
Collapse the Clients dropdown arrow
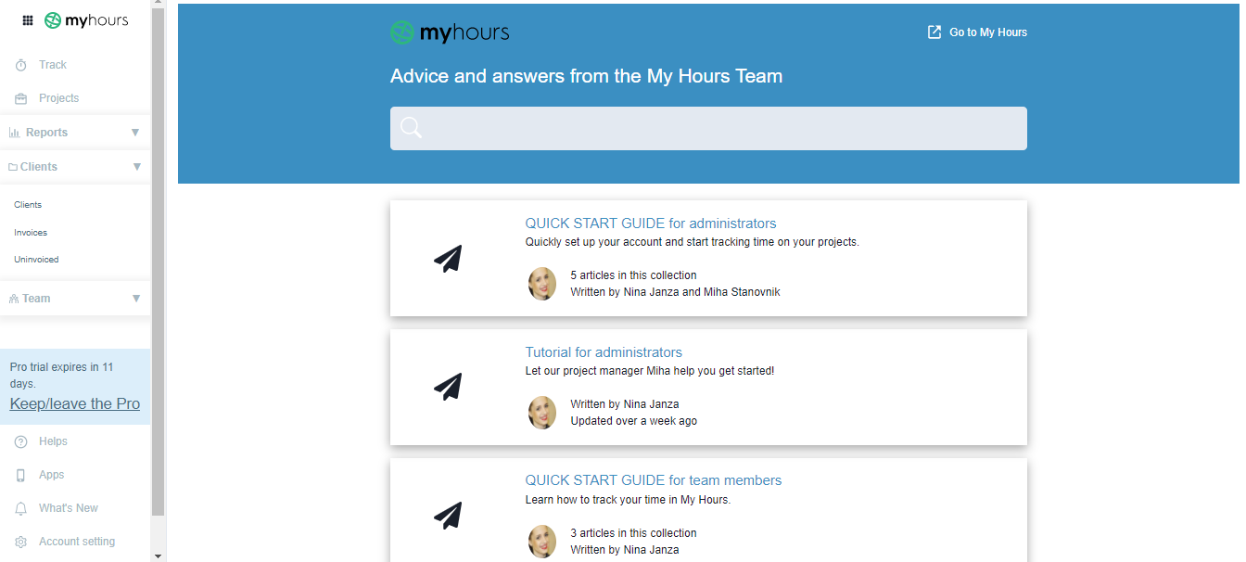pyautogui.click(x=137, y=167)
